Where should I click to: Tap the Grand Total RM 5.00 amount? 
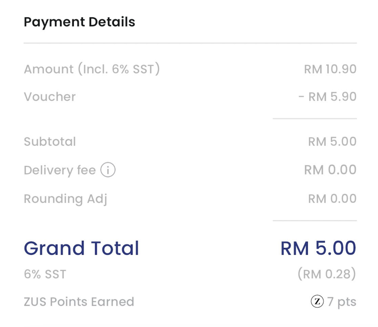tap(318, 248)
